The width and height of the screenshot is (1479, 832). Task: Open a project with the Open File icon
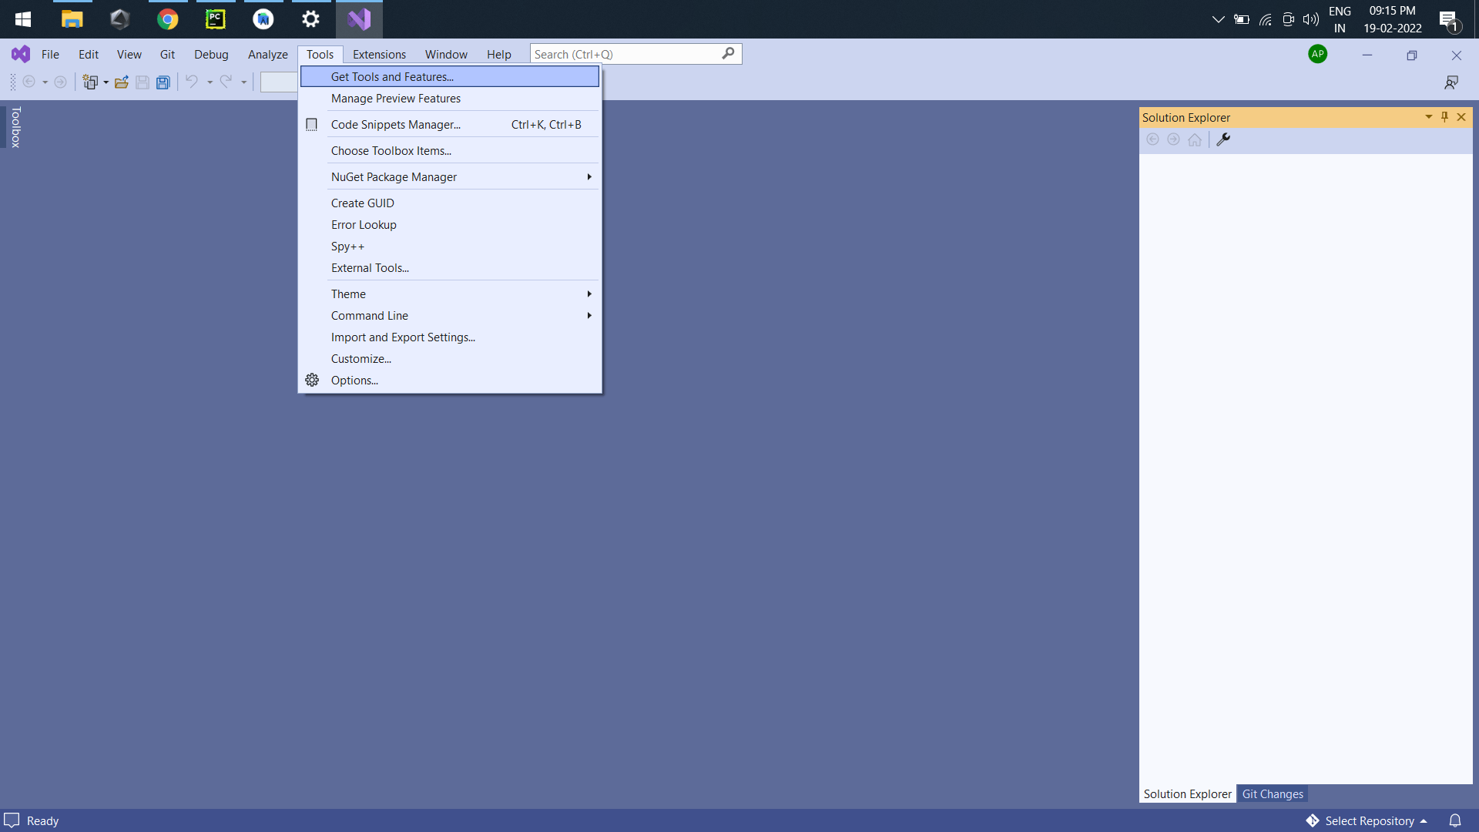point(121,82)
